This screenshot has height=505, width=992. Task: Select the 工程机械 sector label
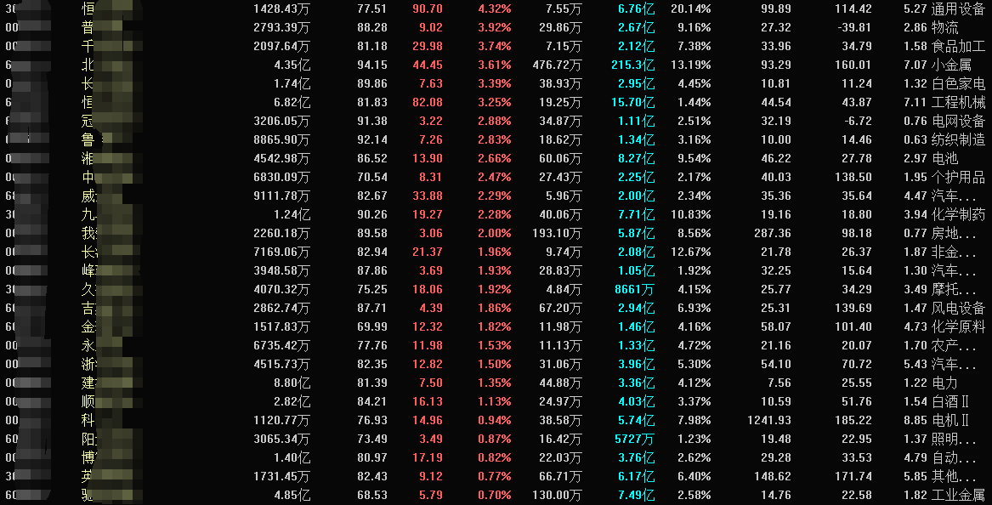[x=958, y=102]
